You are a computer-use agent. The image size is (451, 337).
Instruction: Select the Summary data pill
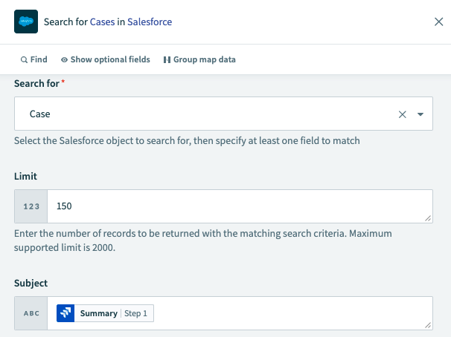98,313
